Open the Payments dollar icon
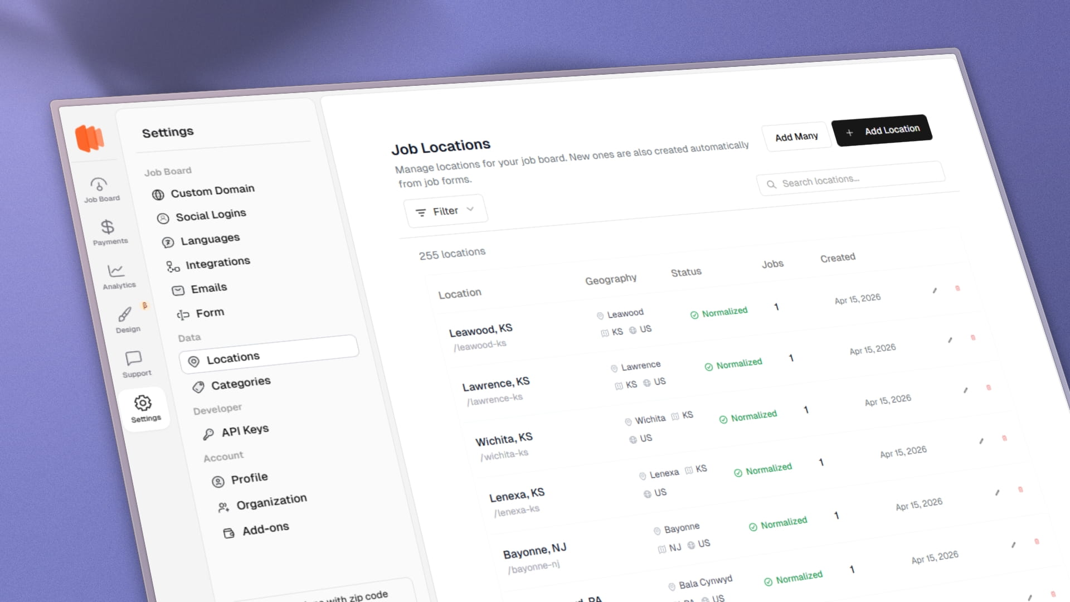 [108, 227]
